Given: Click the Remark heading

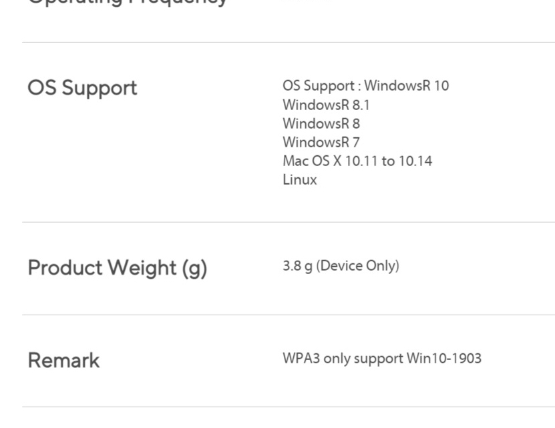Looking at the screenshot, I should (x=63, y=361).
